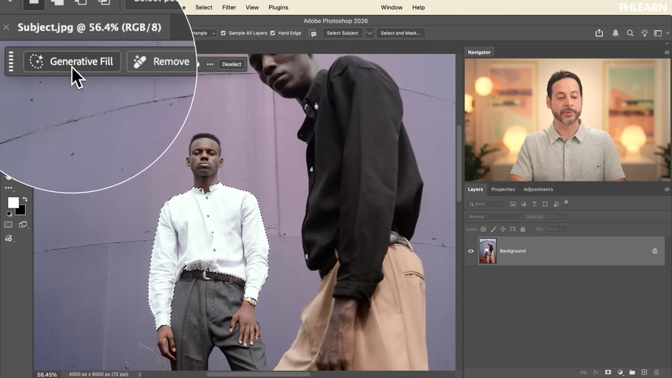Click the Create New Layer icon
The height and width of the screenshot is (378, 672).
click(644, 372)
